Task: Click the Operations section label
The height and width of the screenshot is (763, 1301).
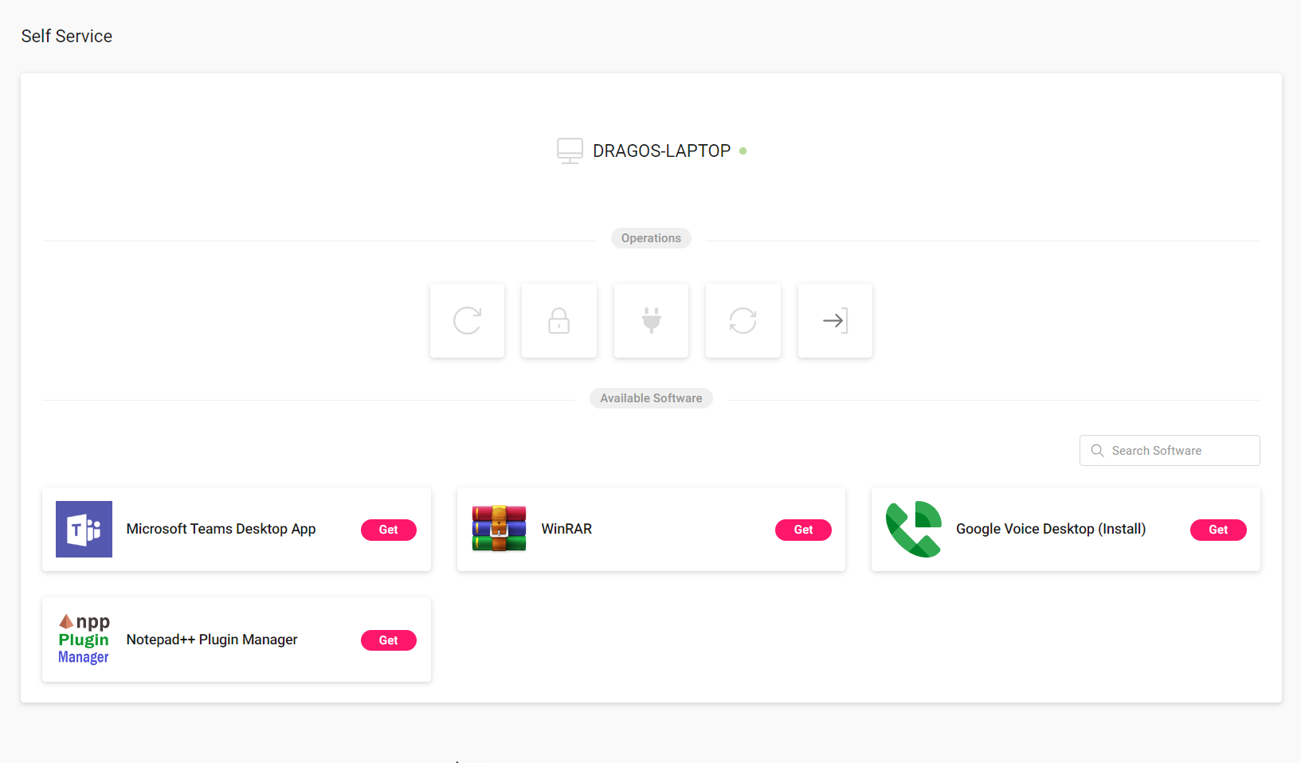Action: click(x=651, y=238)
